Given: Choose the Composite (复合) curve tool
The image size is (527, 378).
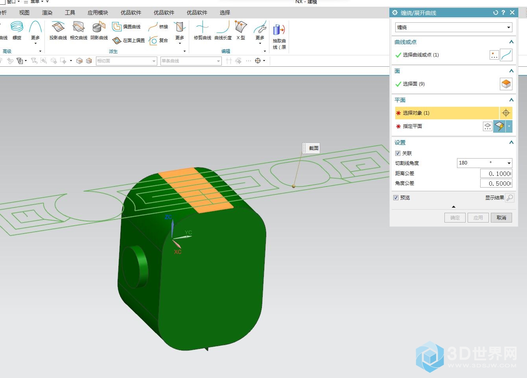Looking at the screenshot, I should click(x=158, y=40).
